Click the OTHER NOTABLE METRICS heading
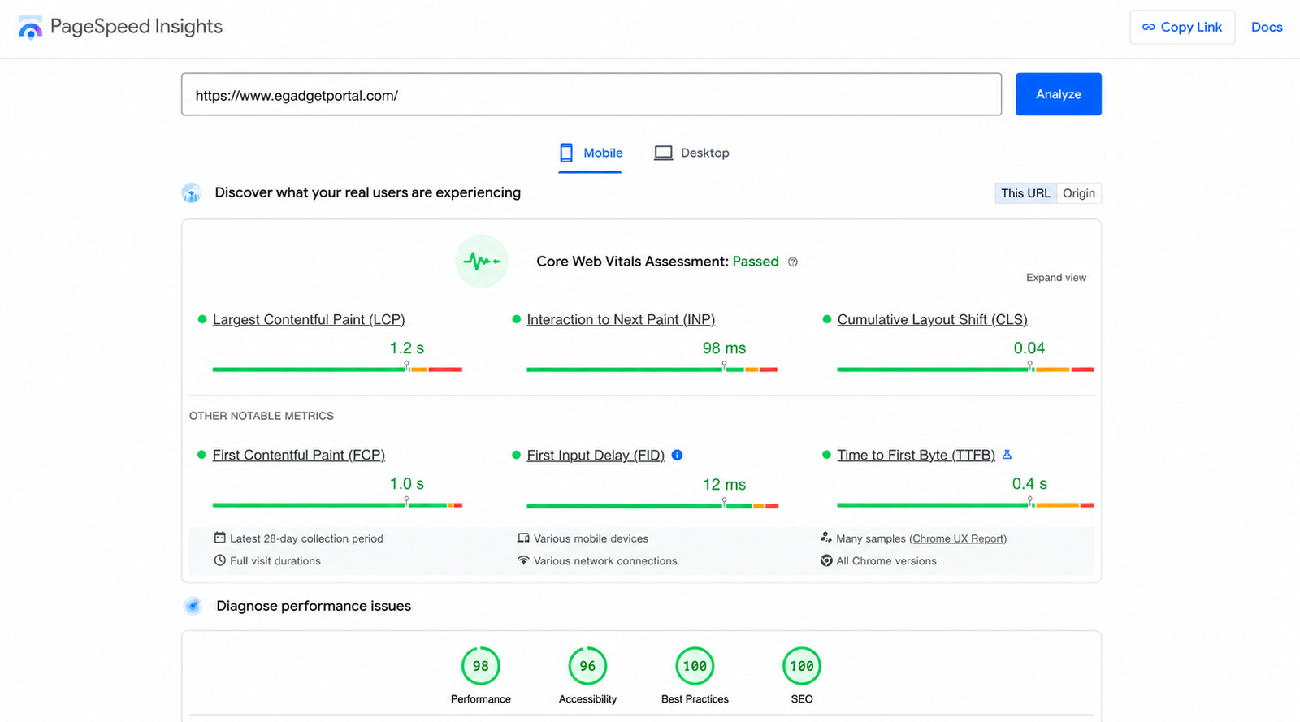 click(x=262, y=416)
